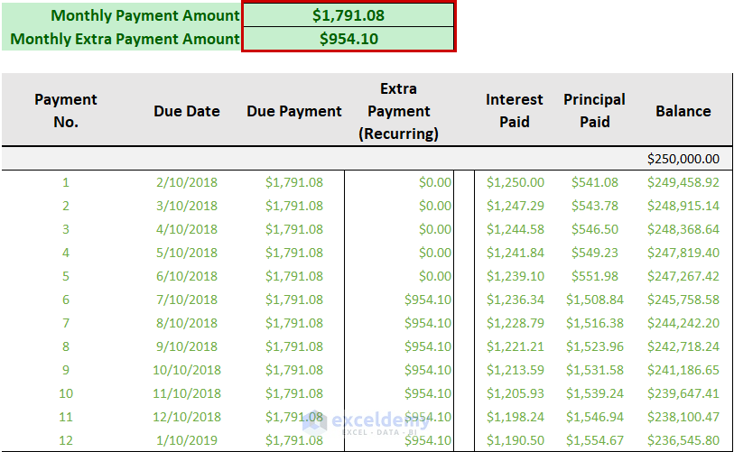Click the principal paid $541.08 cell
This screenshot has height=452, width=734.
click(x=594, y=182)
